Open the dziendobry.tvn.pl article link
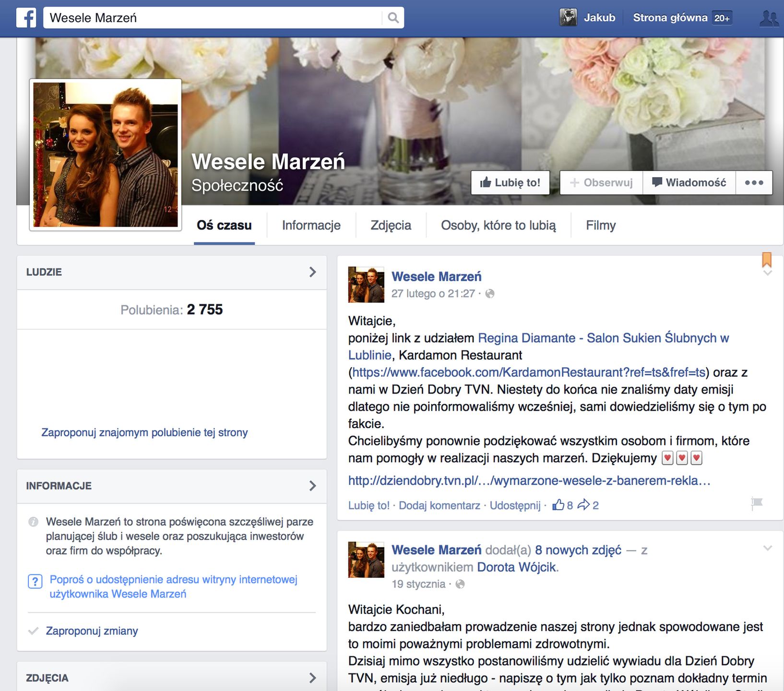 coord(529,480)
